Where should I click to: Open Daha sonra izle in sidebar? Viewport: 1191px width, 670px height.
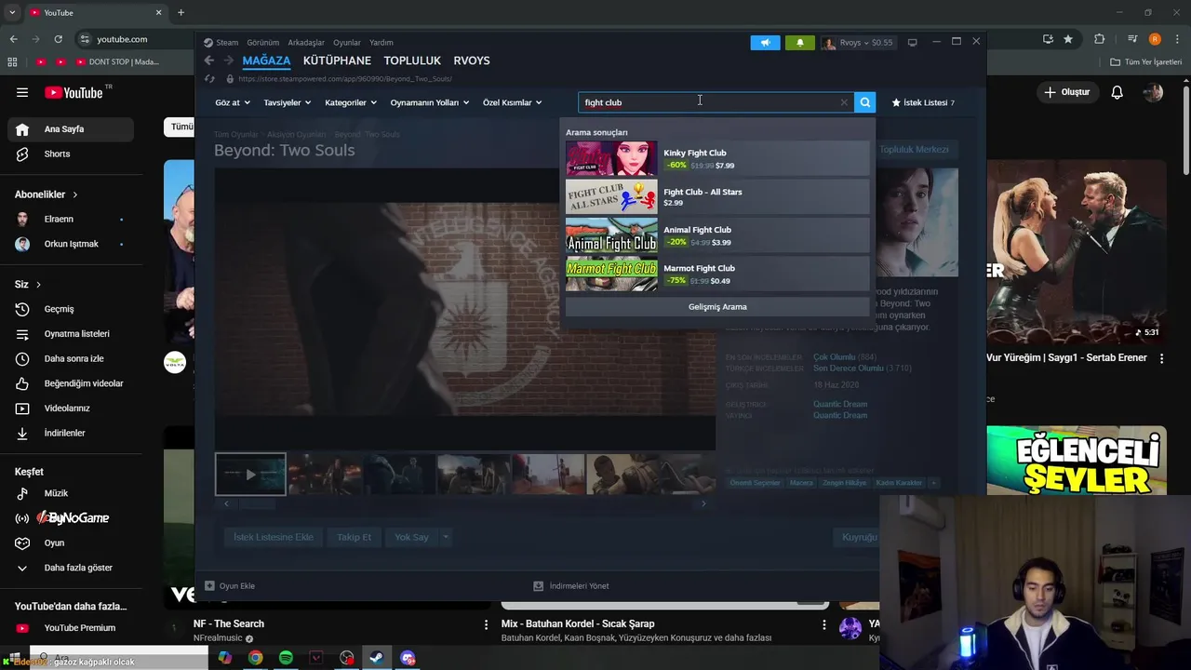click(71, 358)
